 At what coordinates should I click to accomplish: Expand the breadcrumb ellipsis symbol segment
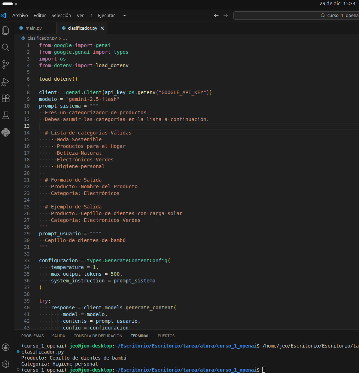[x=65, y=38]
